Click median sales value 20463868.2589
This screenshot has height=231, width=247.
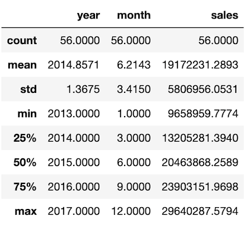(x=200, y=163)
